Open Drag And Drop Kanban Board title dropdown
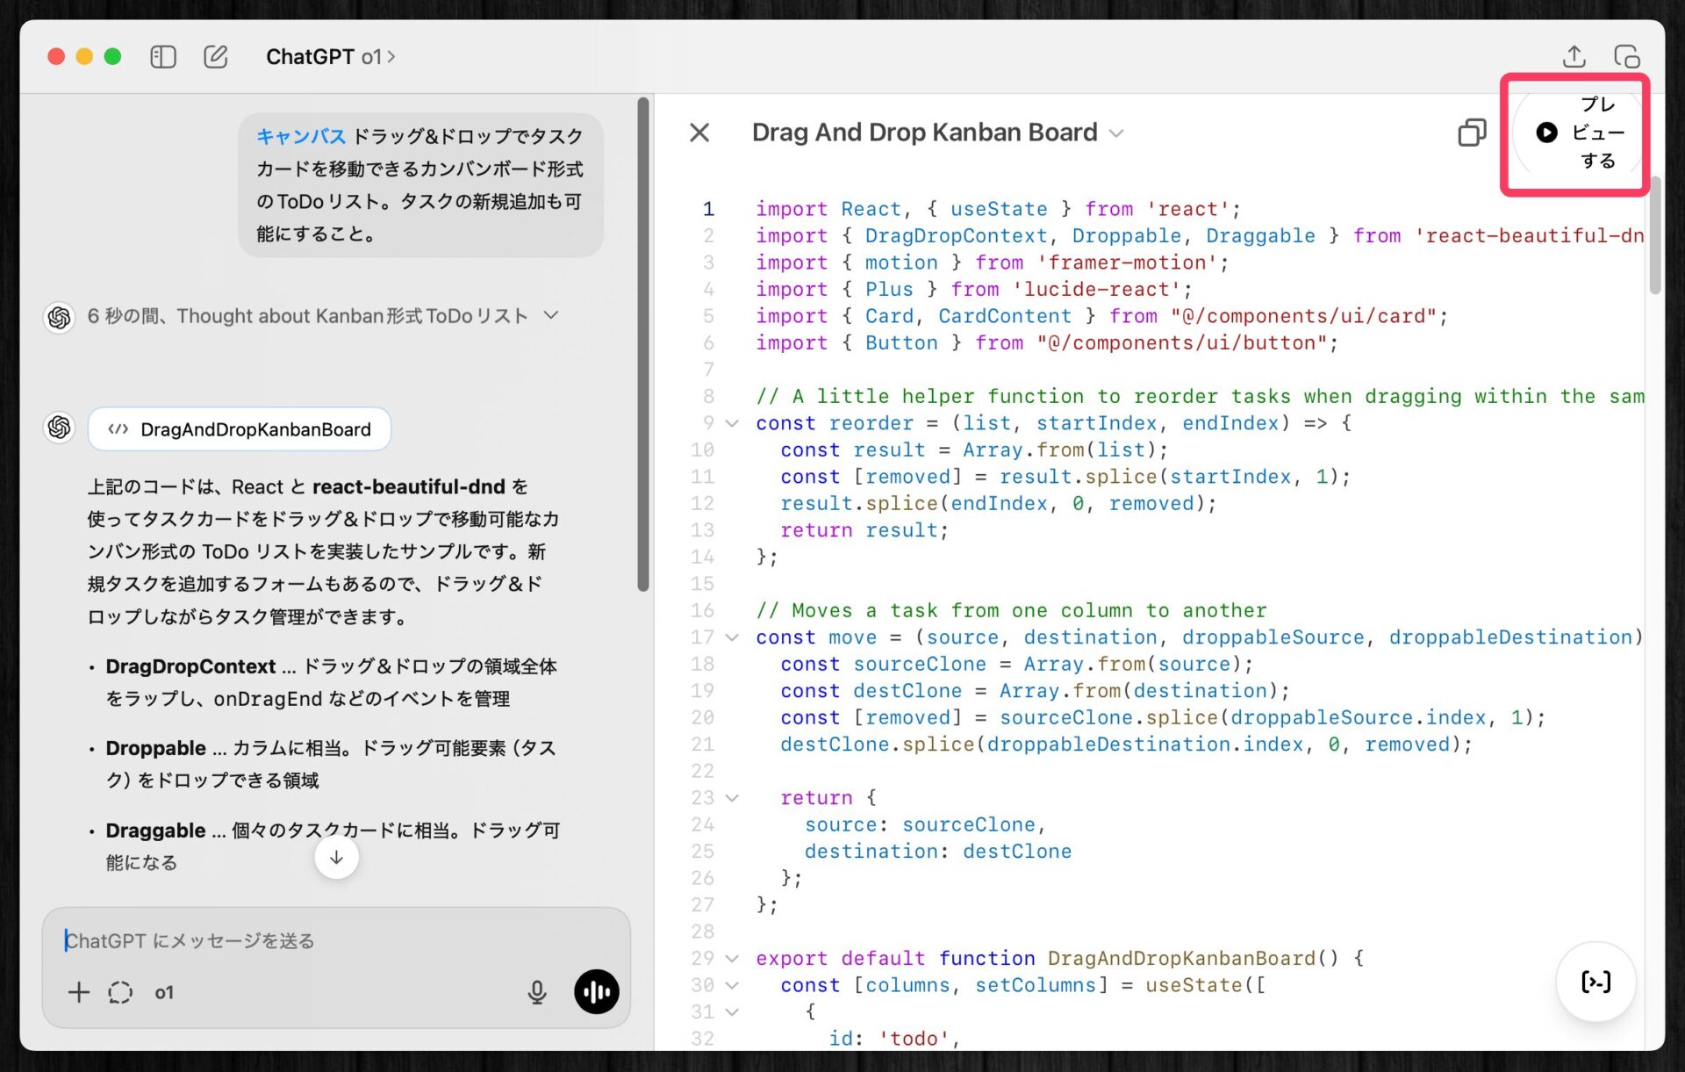 (1116, 133)
